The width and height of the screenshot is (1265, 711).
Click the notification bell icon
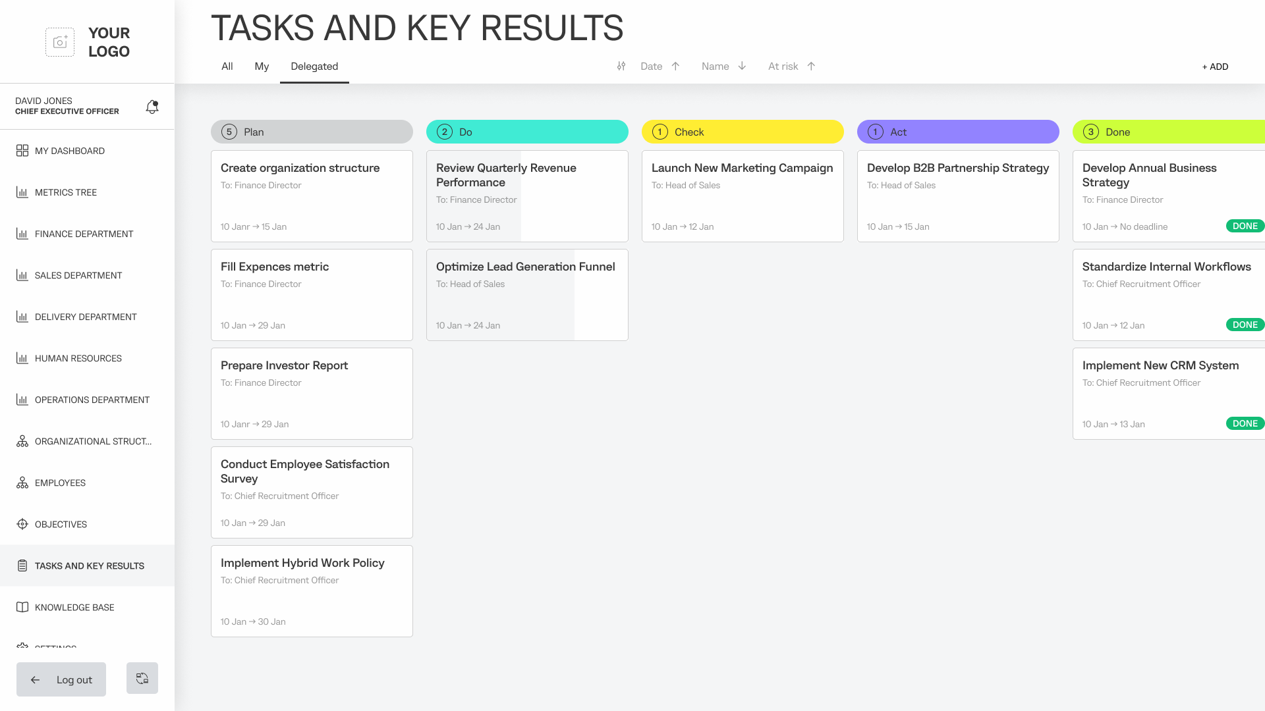[x=152, y=107]
